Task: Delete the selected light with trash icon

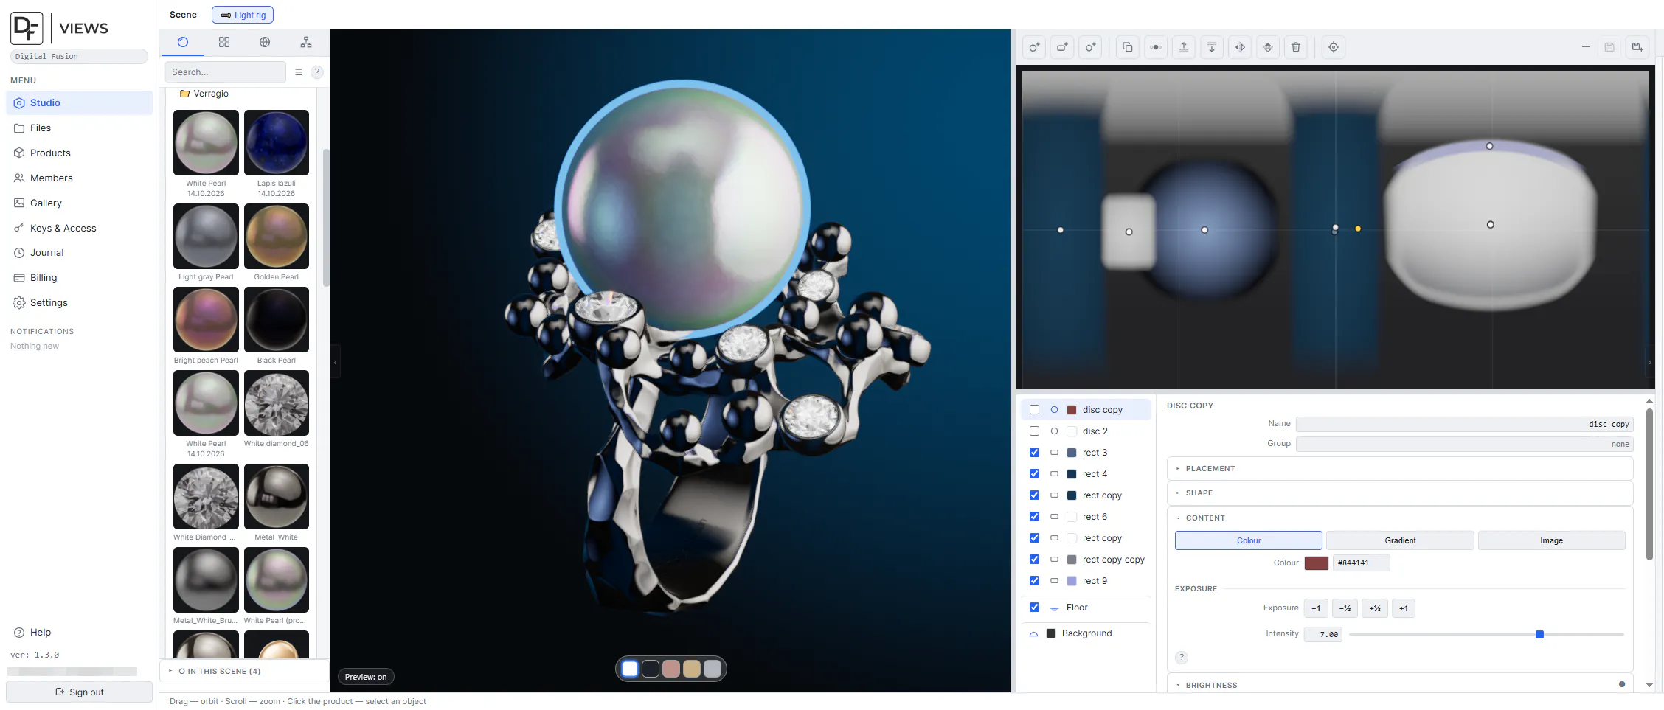Action: [x=1296, y=47]
